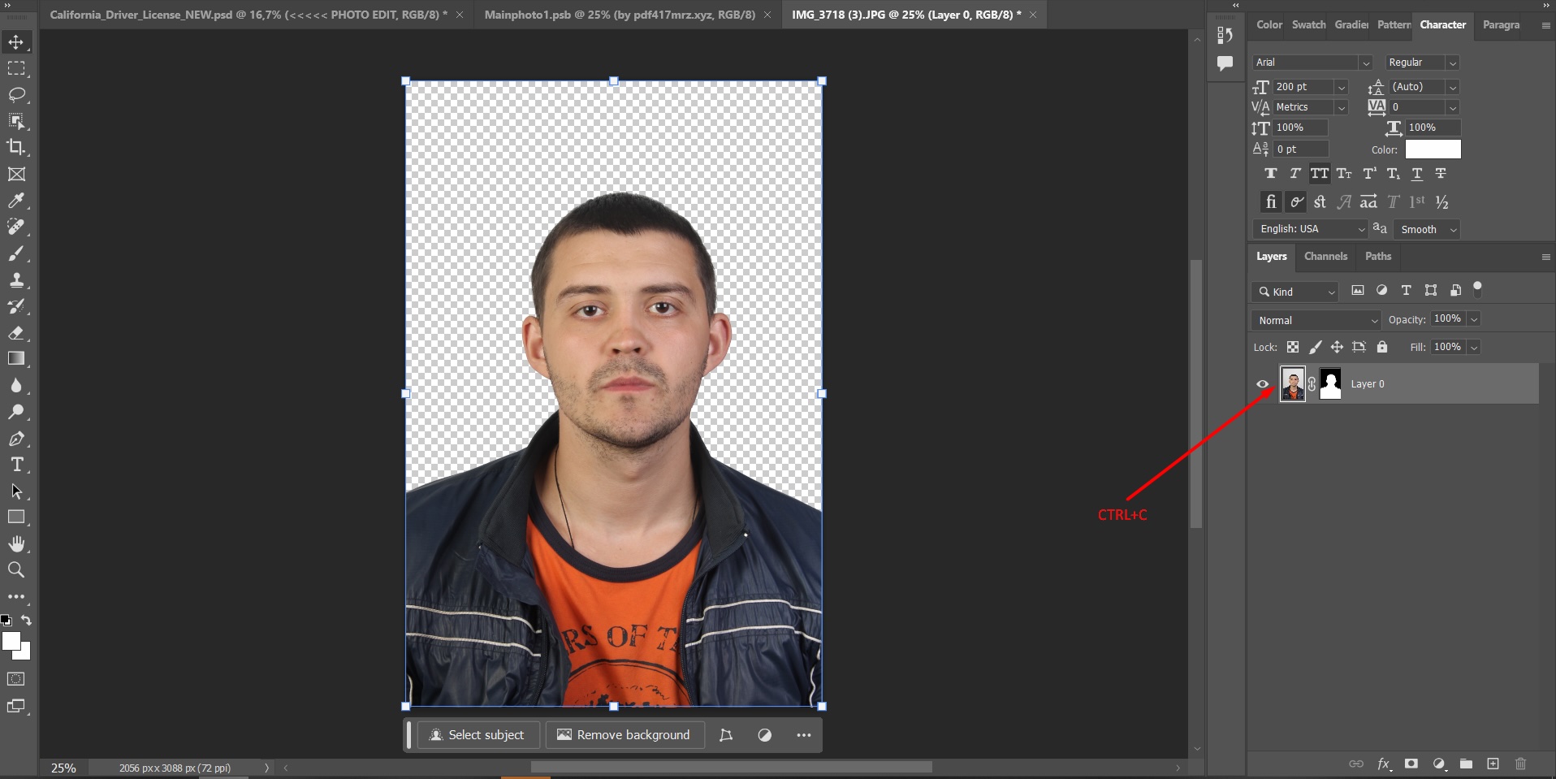The height and width of the screenshot is (779, 1556).
Task: Toggle Faux Italic in the Character panel
Action: pos(1295,173)
